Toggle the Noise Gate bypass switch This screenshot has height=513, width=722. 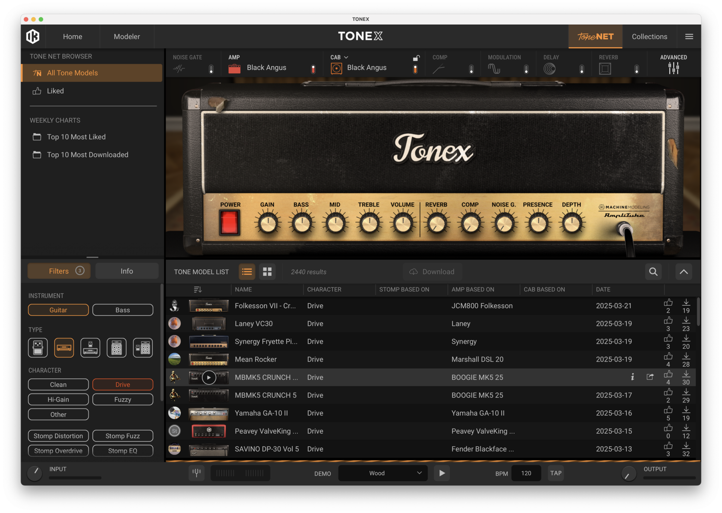(x=212, y=69)
